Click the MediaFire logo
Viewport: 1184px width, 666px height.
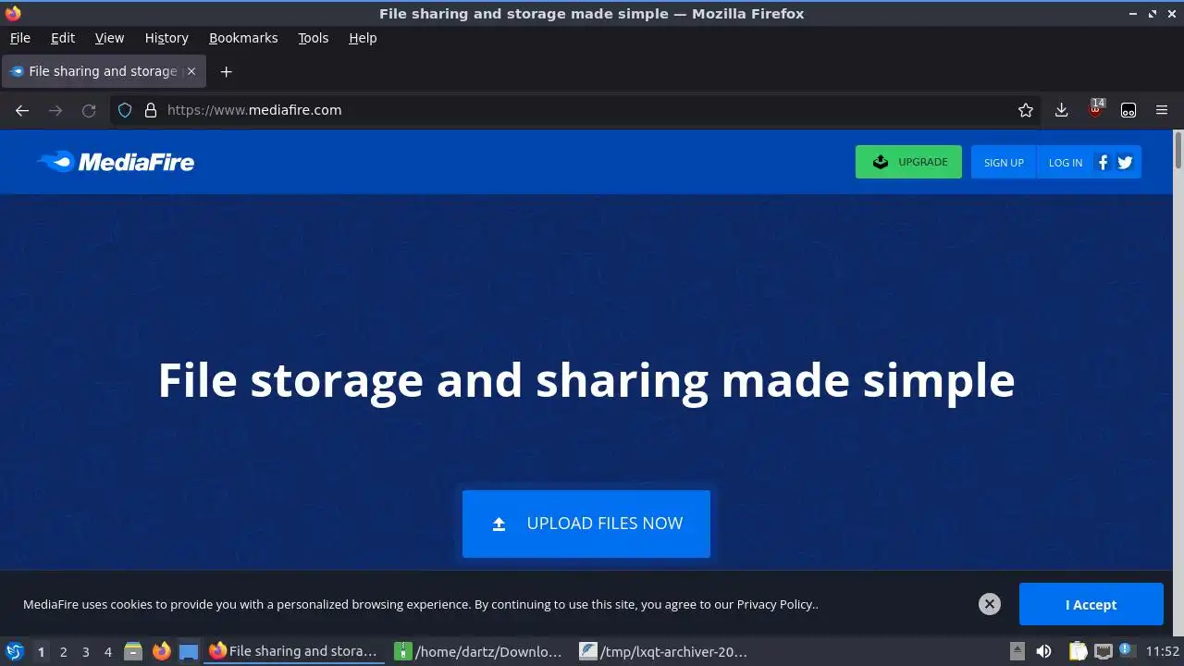pyautogui.click(x=116, y=162)
